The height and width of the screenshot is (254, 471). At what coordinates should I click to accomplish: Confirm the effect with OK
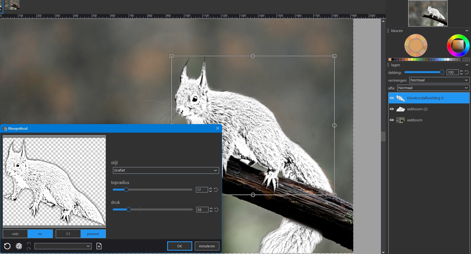[180, 246]
